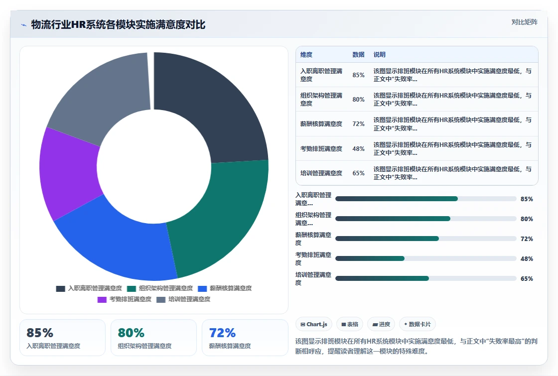Click the 72% value in table

coord(358,124)
